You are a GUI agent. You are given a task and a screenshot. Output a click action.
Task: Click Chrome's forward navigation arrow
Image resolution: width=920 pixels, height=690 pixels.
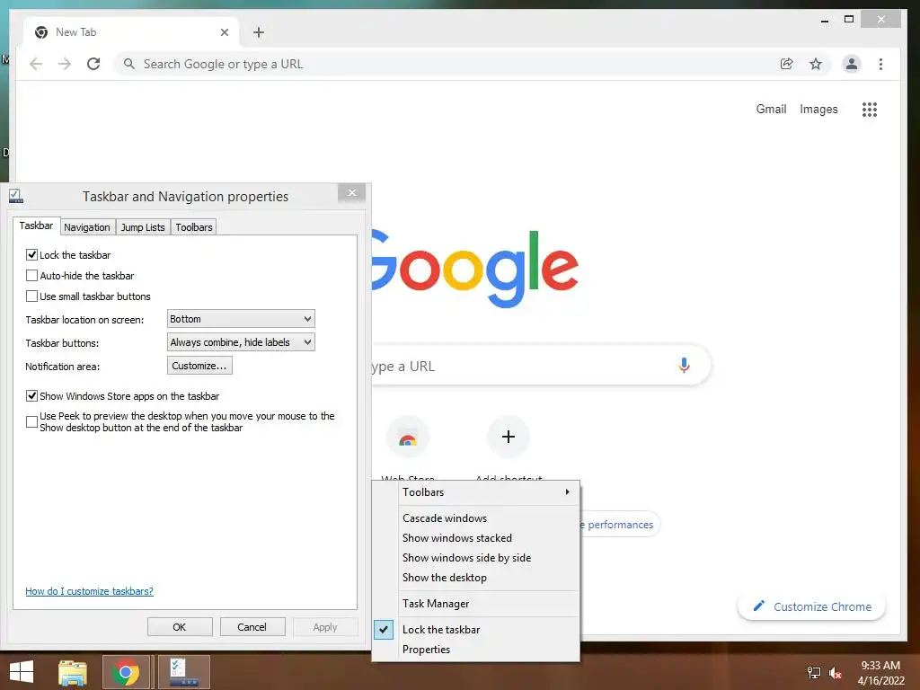pos(65,64)
